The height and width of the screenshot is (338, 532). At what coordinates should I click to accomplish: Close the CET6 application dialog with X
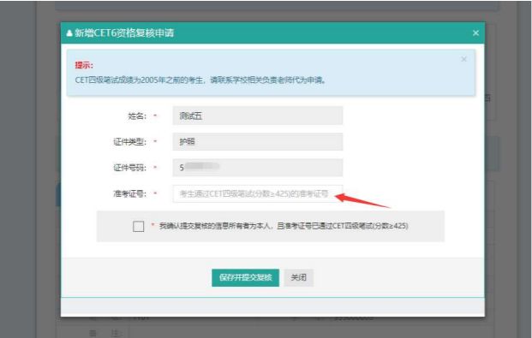tap(475, 33)
